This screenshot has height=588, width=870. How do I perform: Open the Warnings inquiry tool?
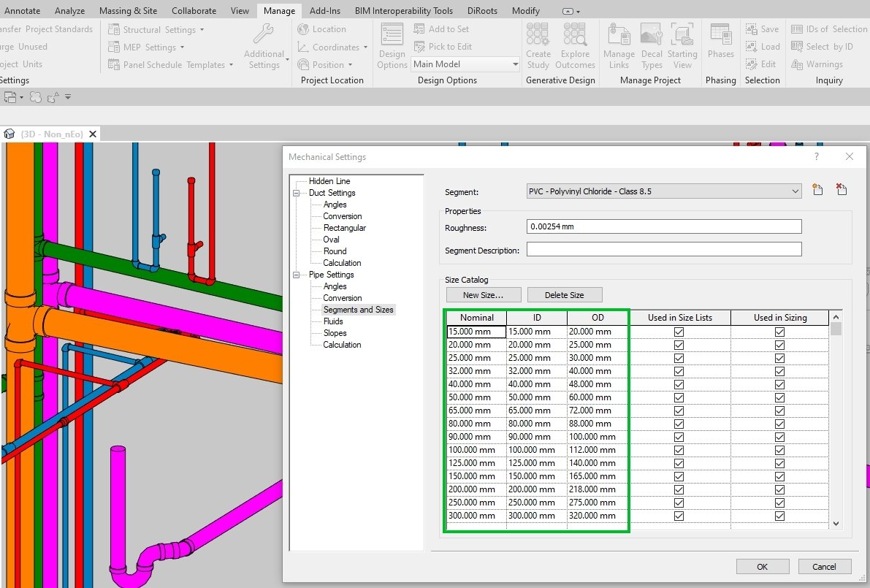pos(817,64)
